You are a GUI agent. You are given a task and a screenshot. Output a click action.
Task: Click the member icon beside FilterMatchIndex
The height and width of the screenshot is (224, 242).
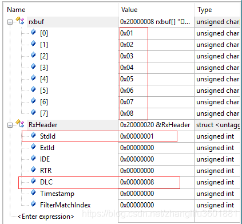[x=33, y=204]
